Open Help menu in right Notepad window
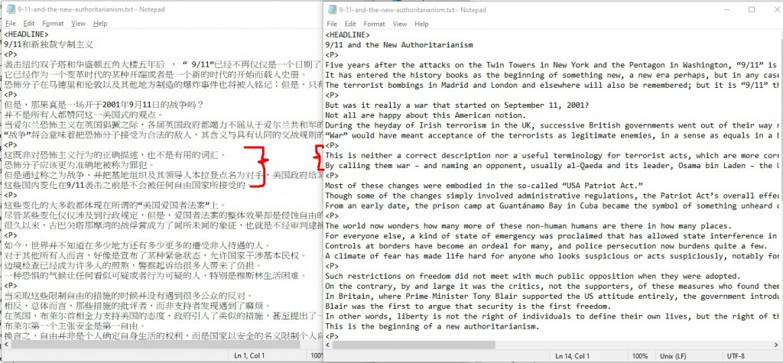 421,24
